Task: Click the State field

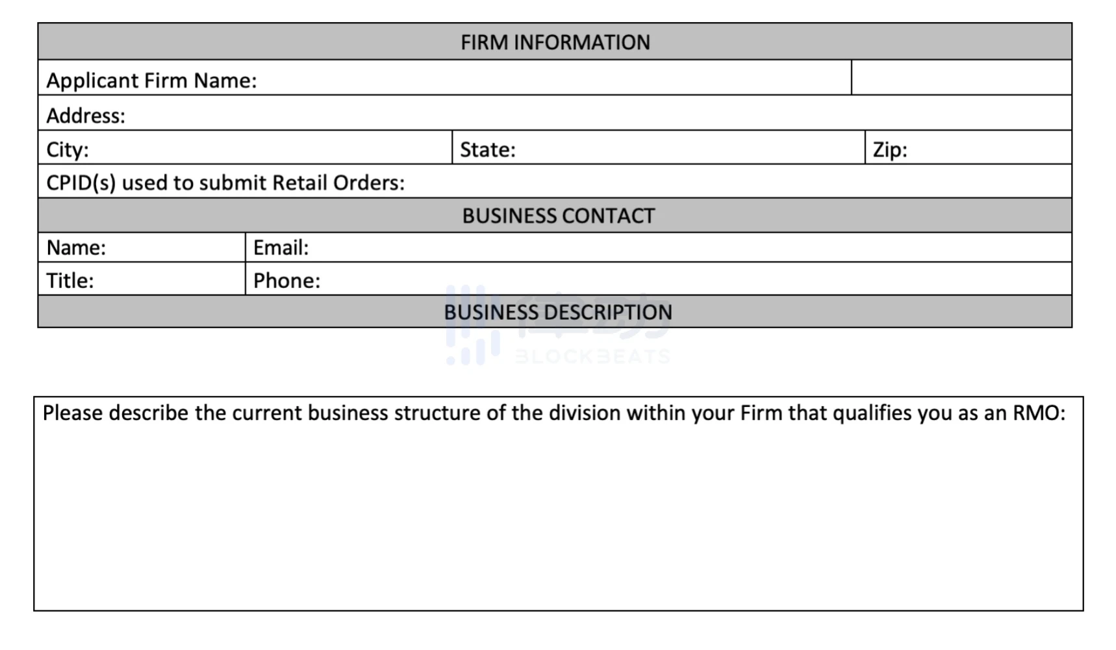Action: pos(682,149)
